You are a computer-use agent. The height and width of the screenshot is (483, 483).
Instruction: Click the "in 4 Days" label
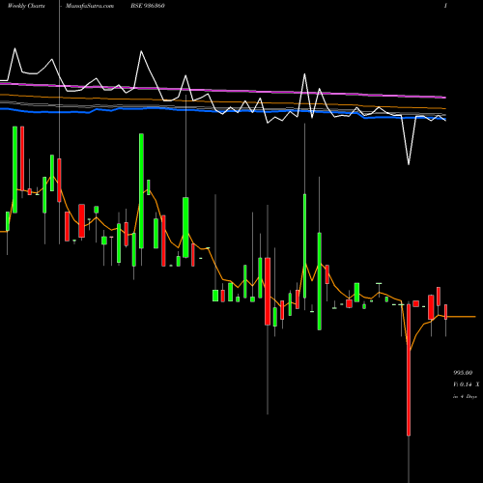(465, 396)
